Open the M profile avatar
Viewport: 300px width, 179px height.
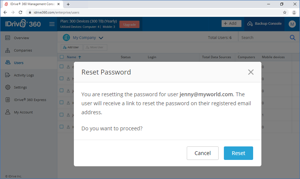coord(292,24)
